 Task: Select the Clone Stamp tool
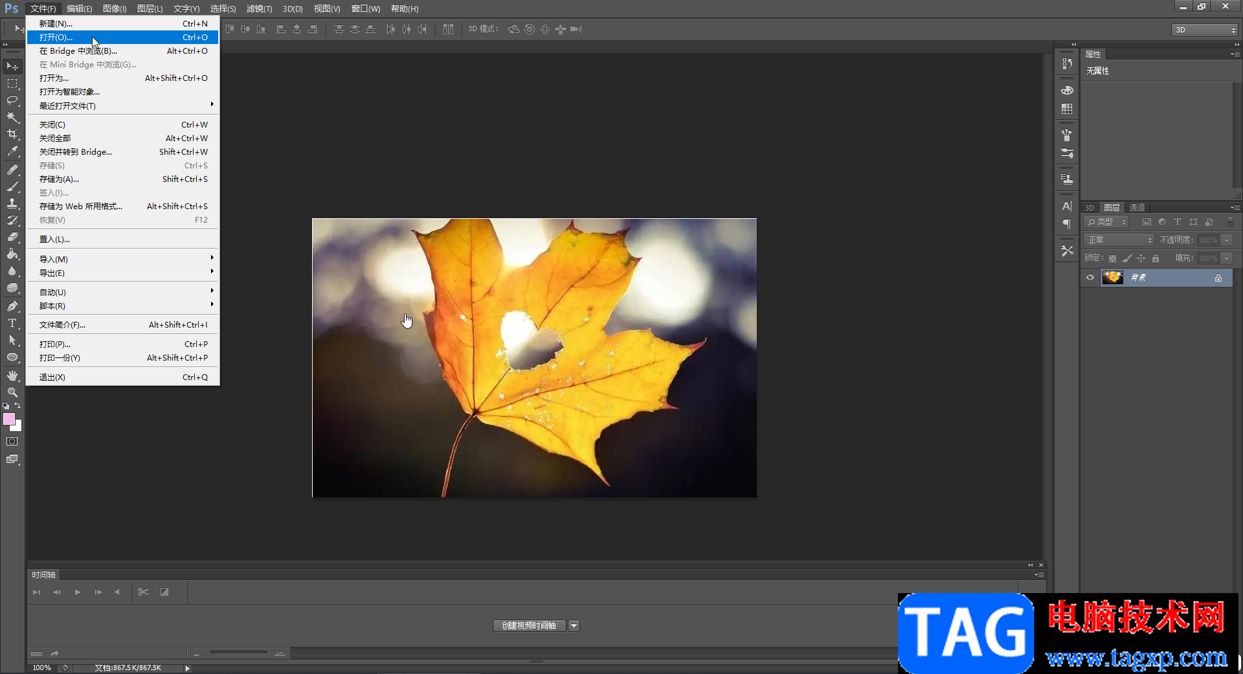tap(12, 203)
